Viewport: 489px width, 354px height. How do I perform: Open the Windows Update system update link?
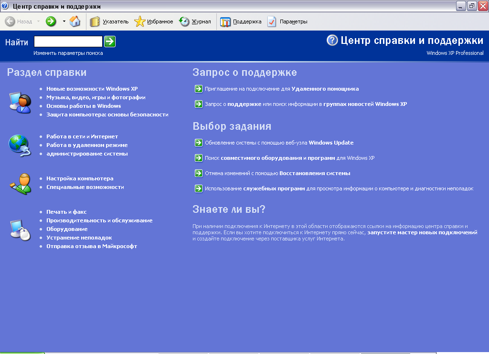279,143
